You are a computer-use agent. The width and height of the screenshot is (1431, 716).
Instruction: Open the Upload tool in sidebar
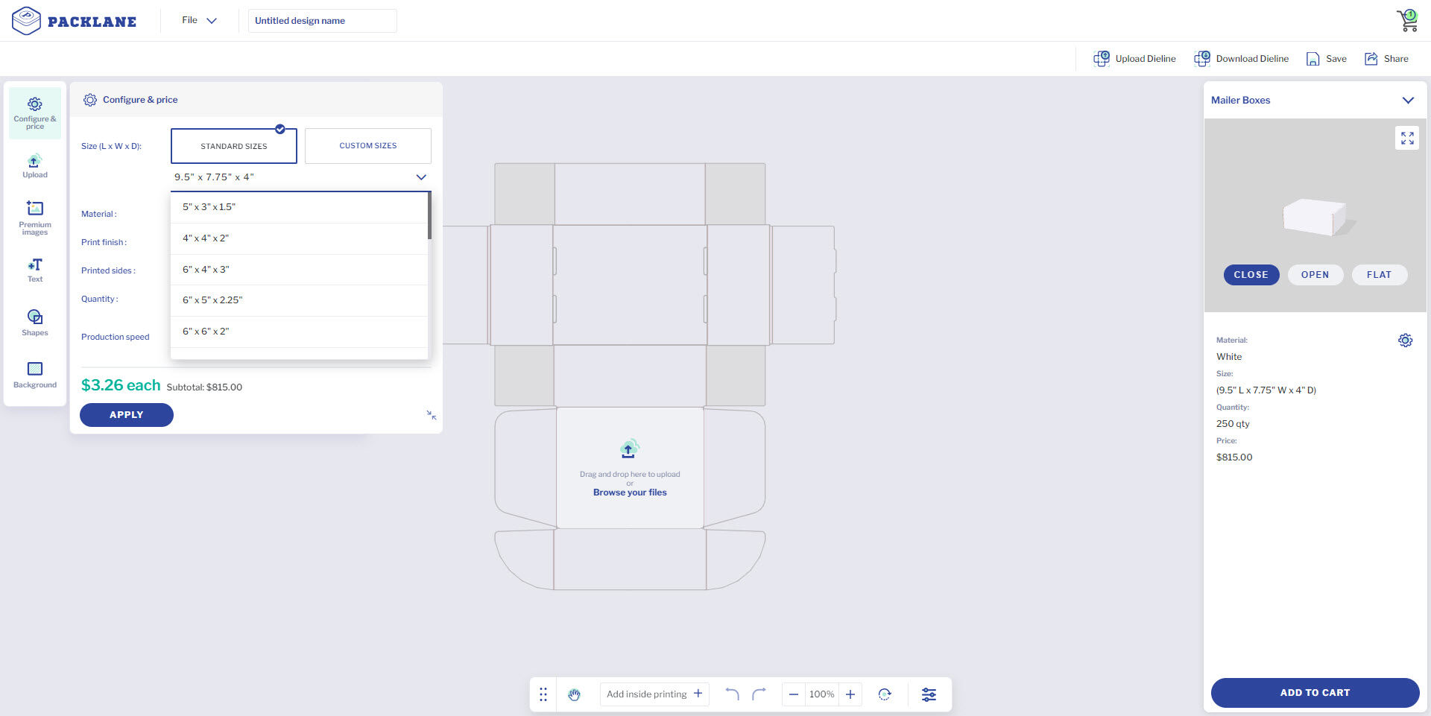click(x=34, y=166)
